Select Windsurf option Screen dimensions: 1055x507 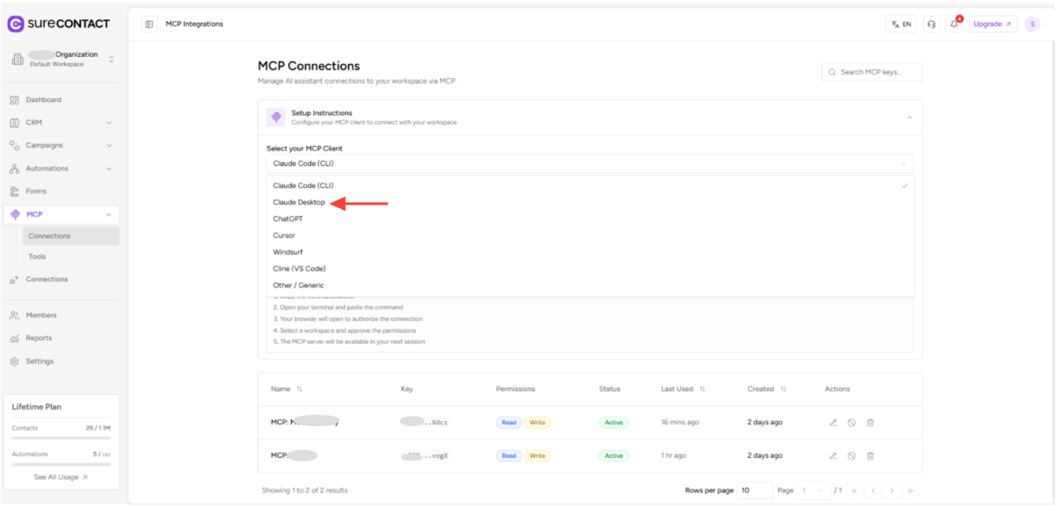pos(590,252)
